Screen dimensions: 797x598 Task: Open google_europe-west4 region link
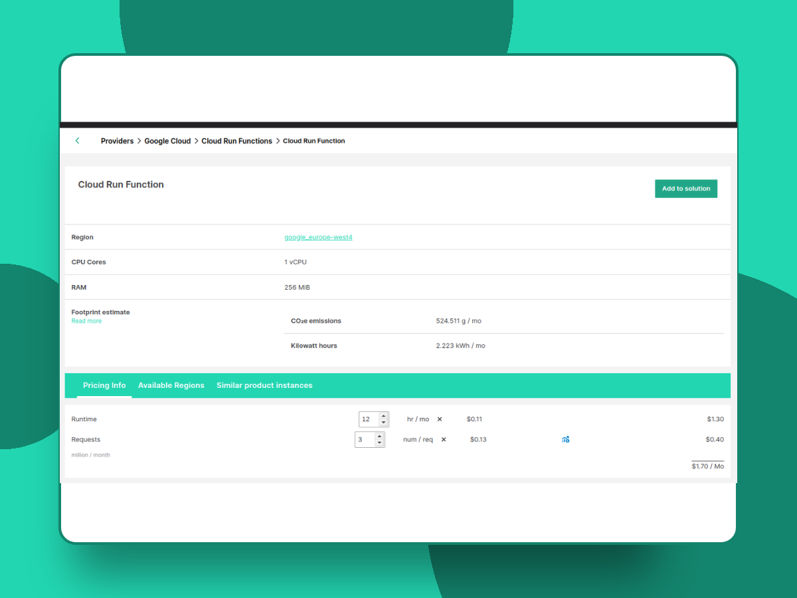click(x=318, y=237)
